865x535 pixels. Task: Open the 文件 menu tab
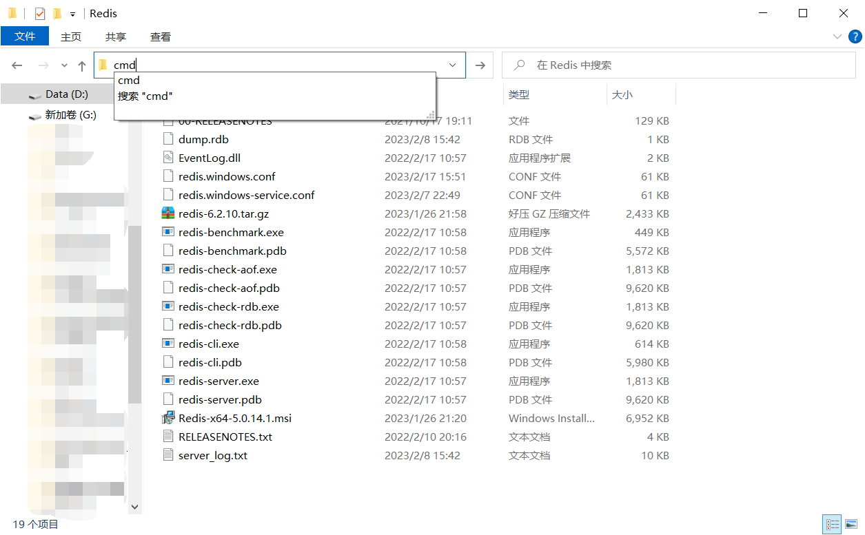[x=25, y=36]
